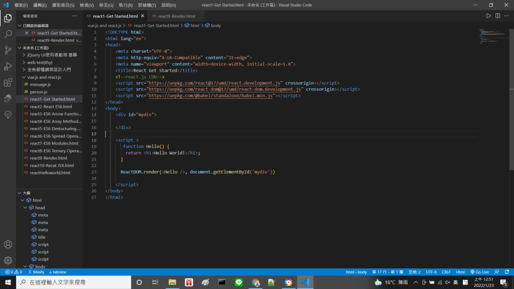Image resolution: width=514 pixels, height=289 pixels.
Task: Toggle the input language indicator 英
Action: (x=455, y=282)
